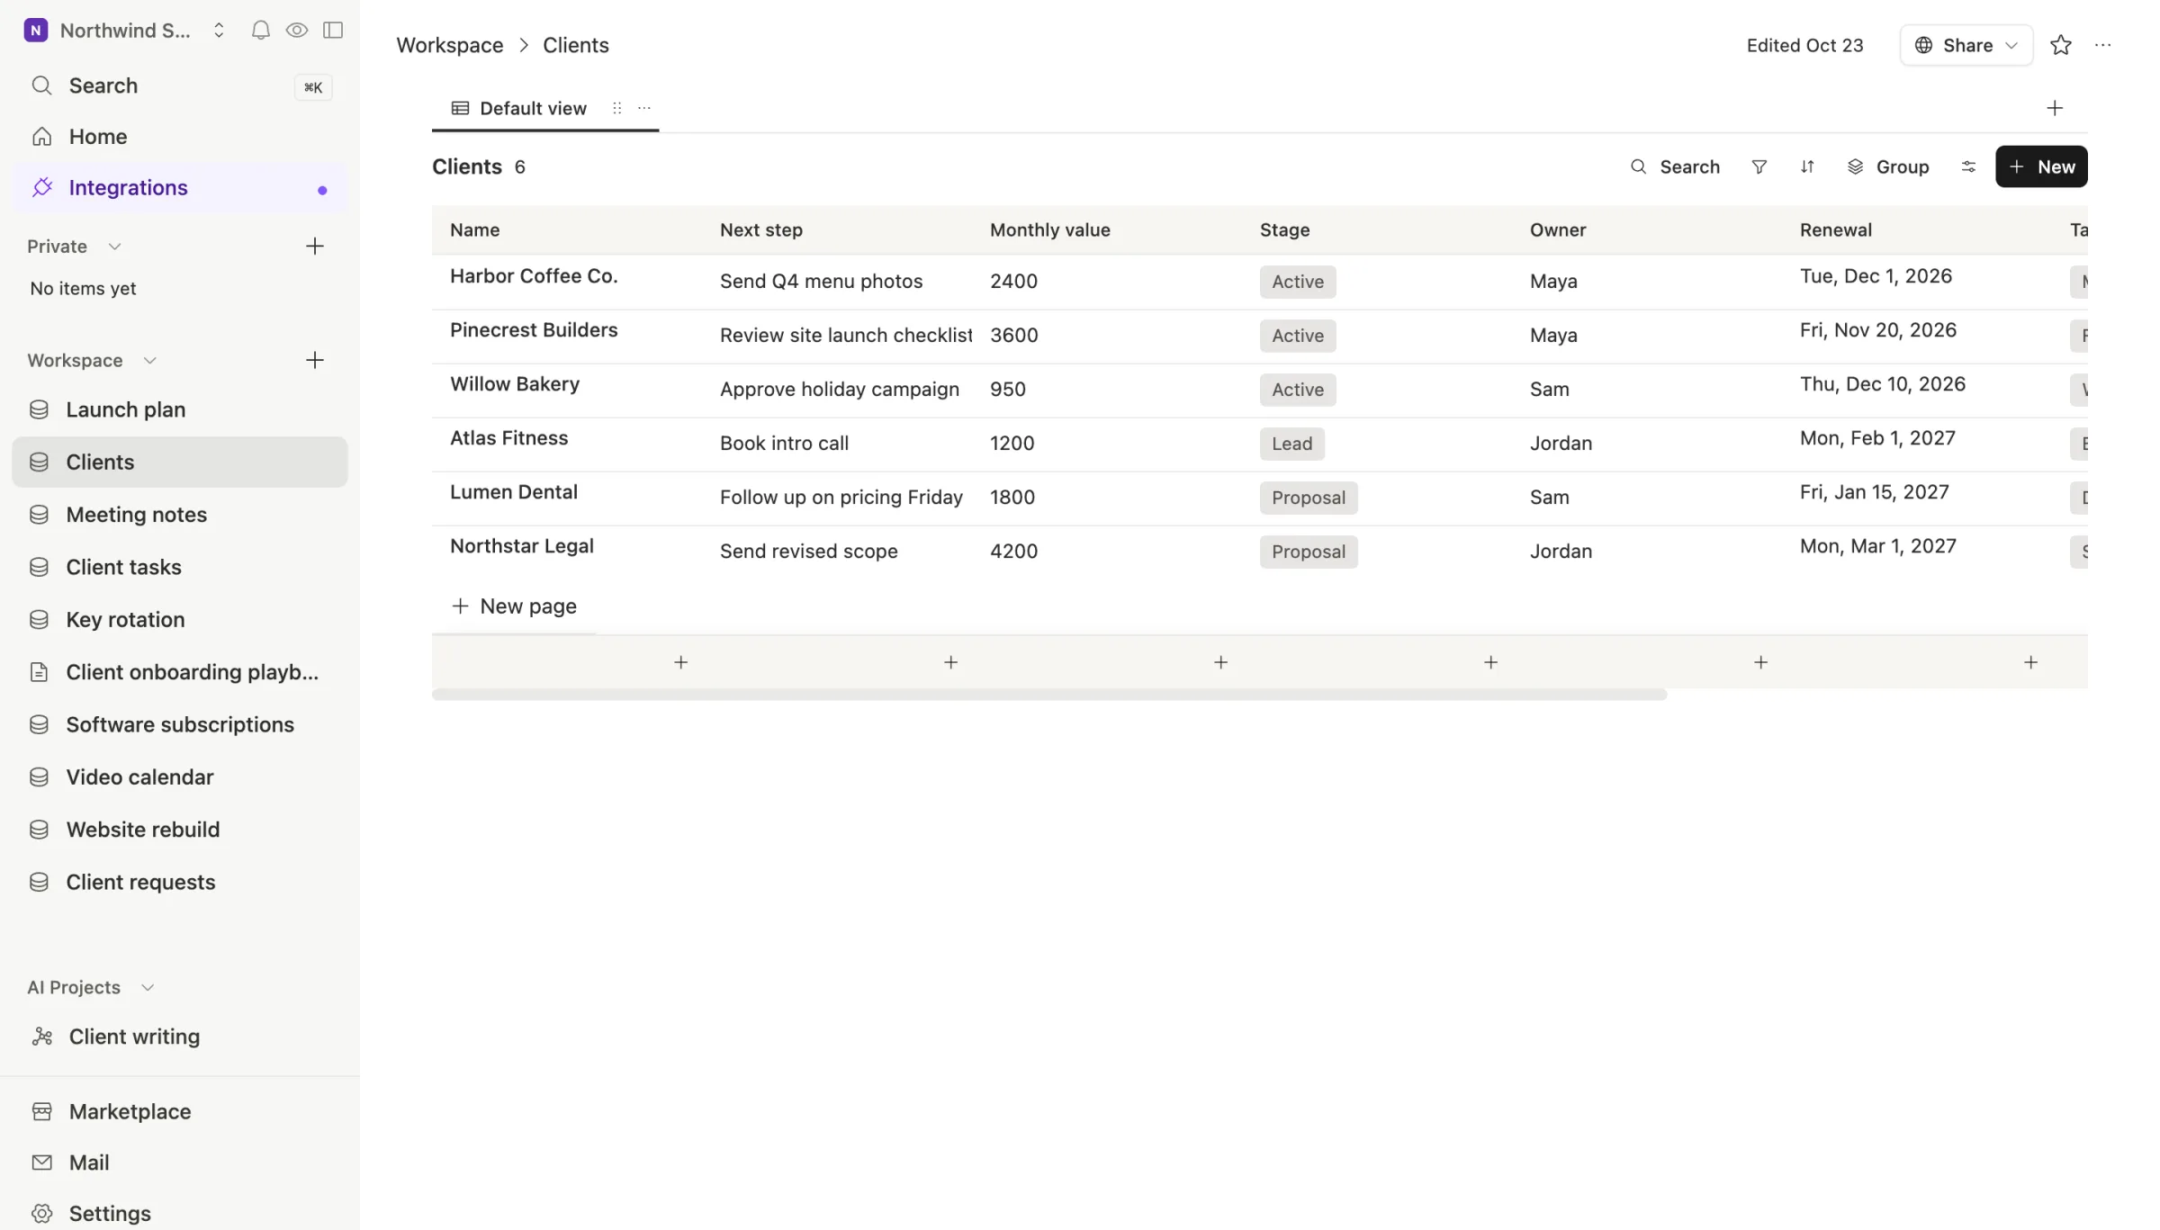Search within the Clients table
This screenshot has width=2160, height=1230.
pos(1675,166)
